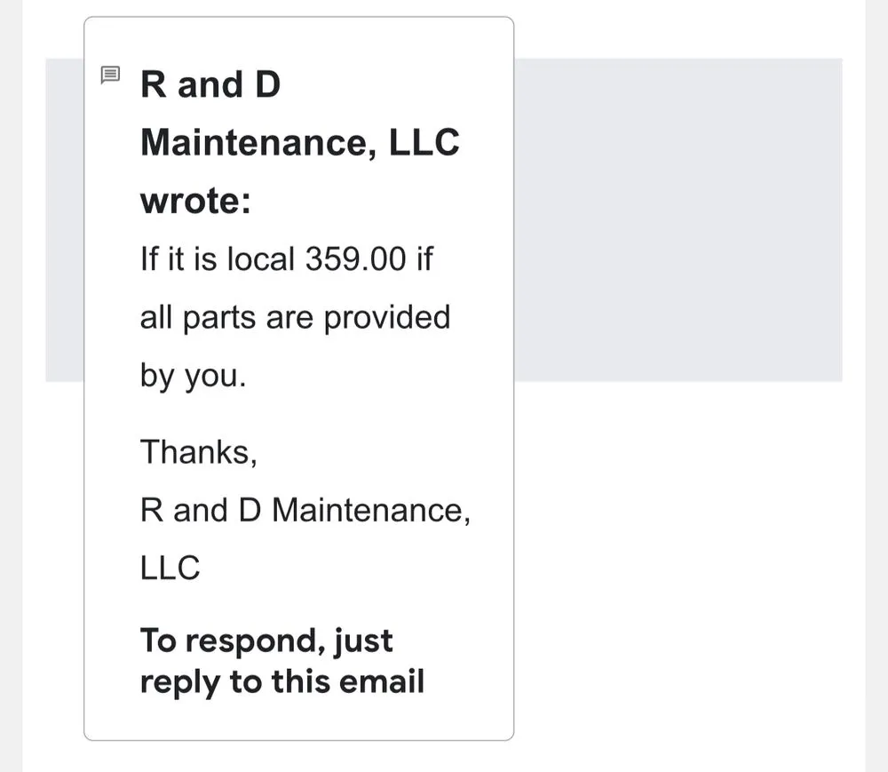The image size is (888, 772).
Task: Click the bold "reply to this email" text
Action: (281, 682)
